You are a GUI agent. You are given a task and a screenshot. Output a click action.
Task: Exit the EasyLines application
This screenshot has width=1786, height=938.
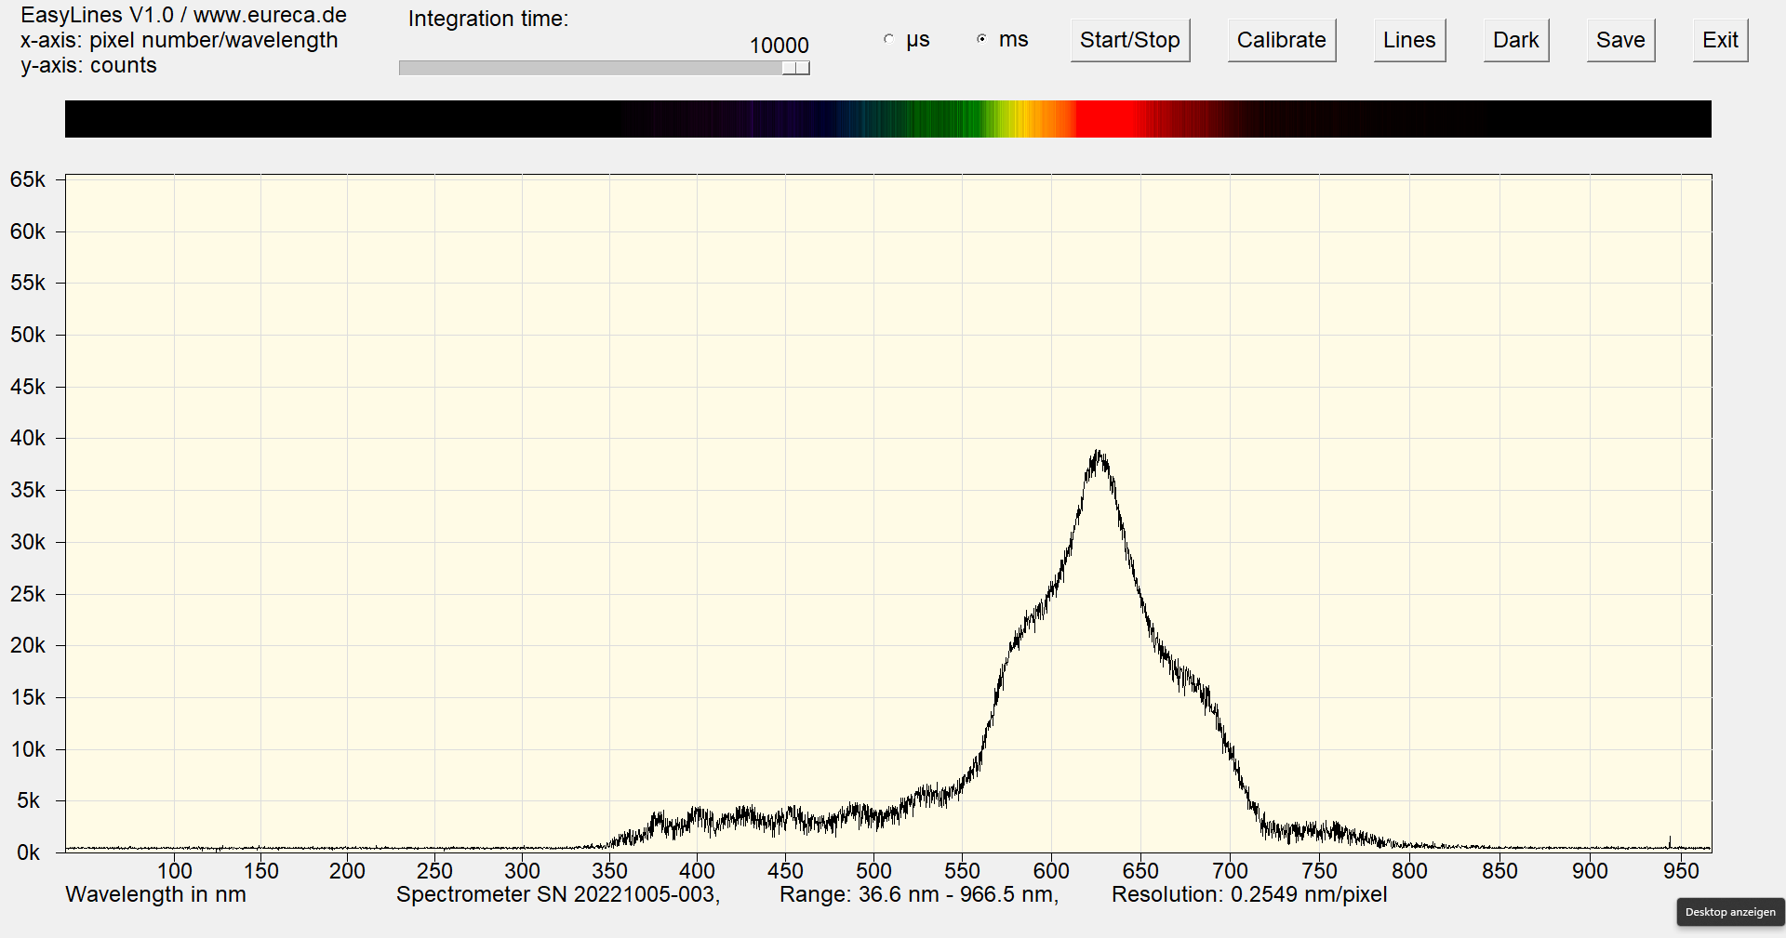coord(1719,41)
